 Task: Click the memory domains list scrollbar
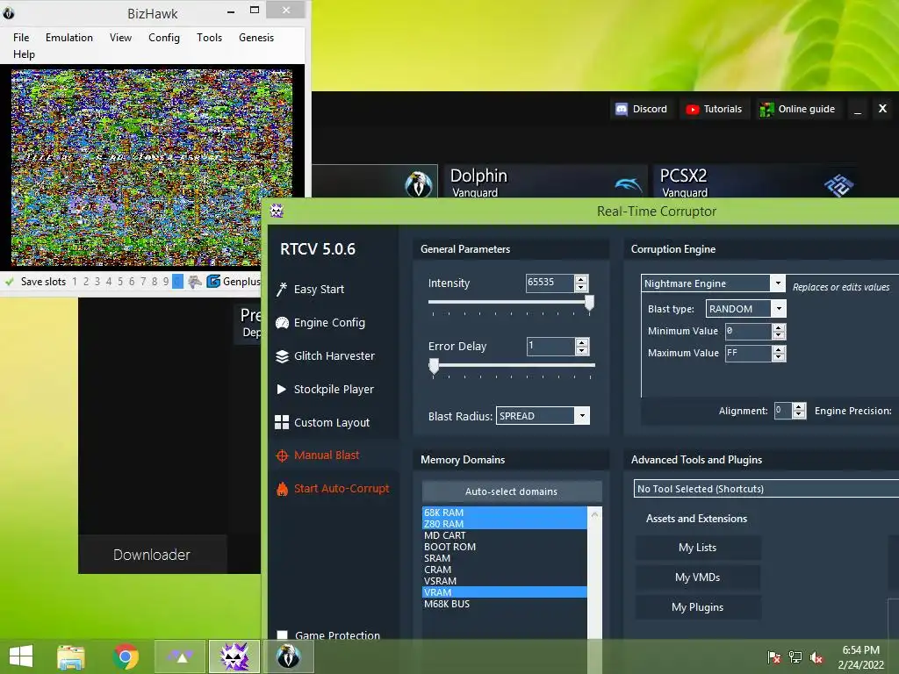point(594,573)
